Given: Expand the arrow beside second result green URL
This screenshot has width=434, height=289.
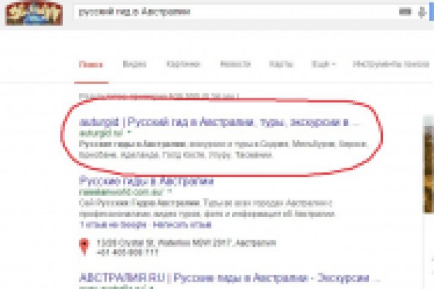Looking at the screenshot, I should coord(169,191).
